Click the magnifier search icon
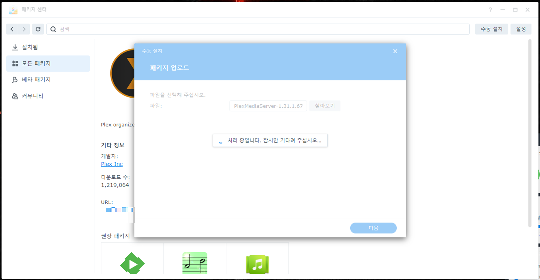Screen dimensions: 540x280 pos(53,29)
